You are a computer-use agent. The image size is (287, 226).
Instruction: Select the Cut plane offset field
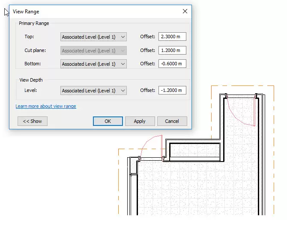click(x=172, y=51)
